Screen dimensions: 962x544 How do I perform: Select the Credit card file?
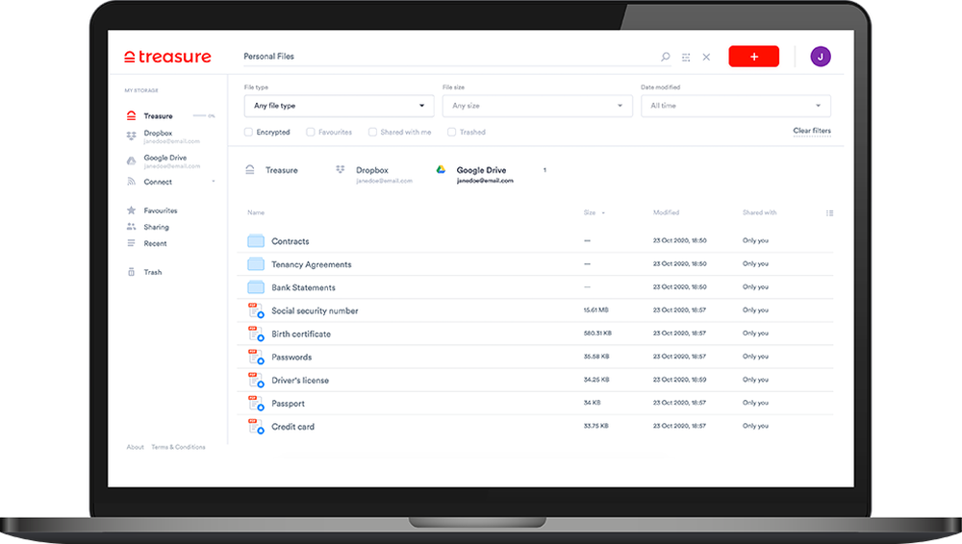(535, 426)
